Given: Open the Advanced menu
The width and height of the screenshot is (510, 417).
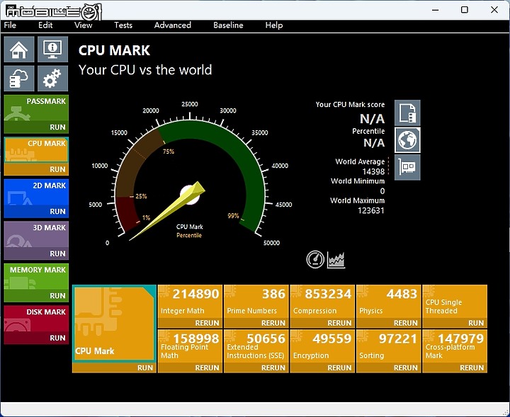Looking at the screenshot, I should click(x=173, y=25).
